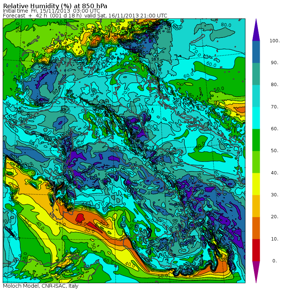Select the dark blue 90–100 legend band
This screenshot has height=291, width=282.
(x=256, y=52)
